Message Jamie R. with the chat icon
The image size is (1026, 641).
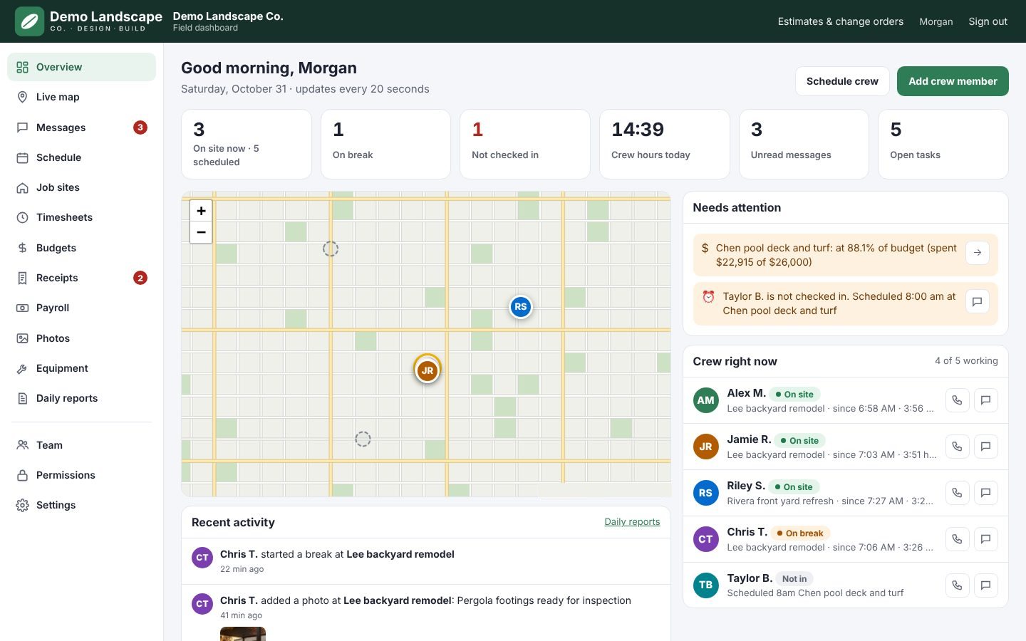(x=986, y=447)
